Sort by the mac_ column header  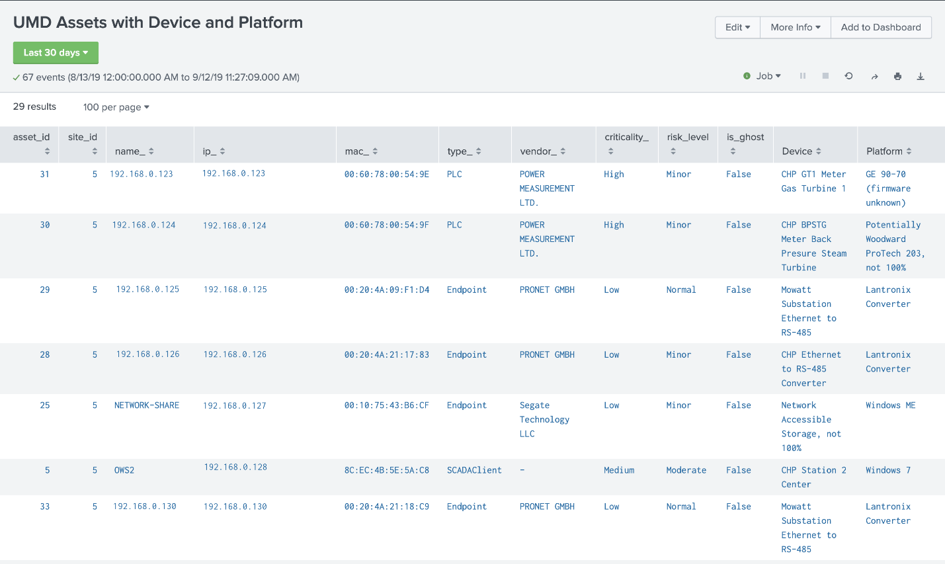click(x=361, y=151)
